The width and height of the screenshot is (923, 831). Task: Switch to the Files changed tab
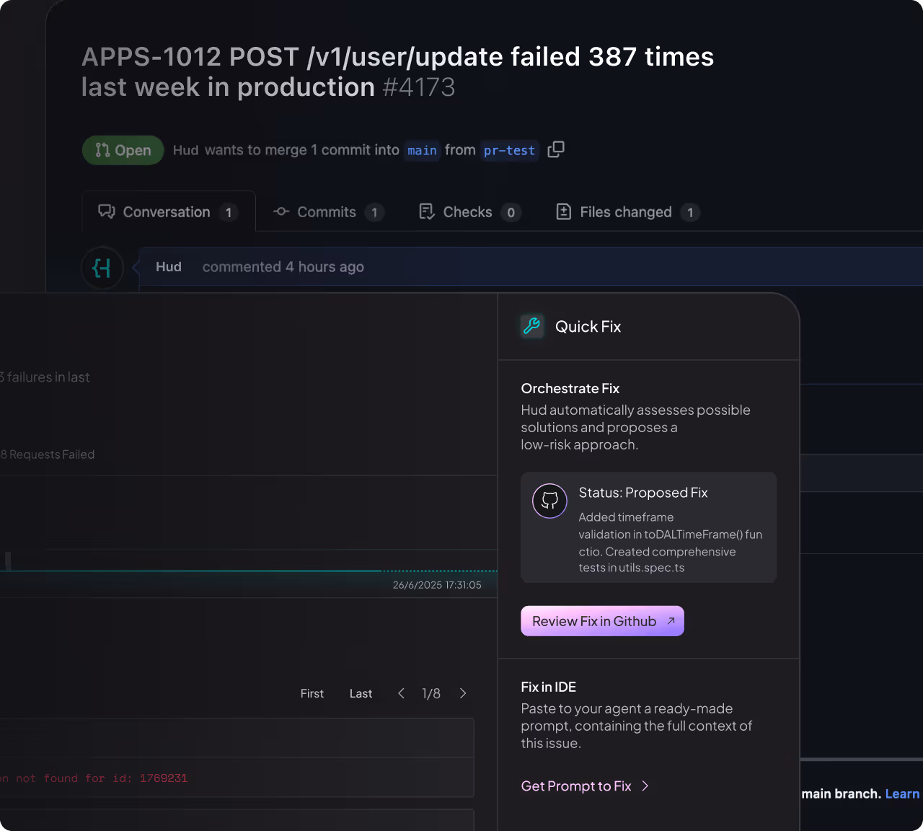pyautogui.click(x=627, y=212)
